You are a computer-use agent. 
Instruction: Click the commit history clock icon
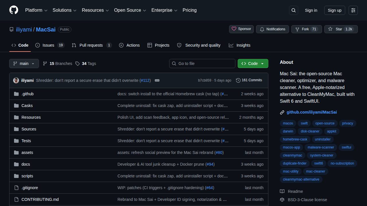(238, 80)
